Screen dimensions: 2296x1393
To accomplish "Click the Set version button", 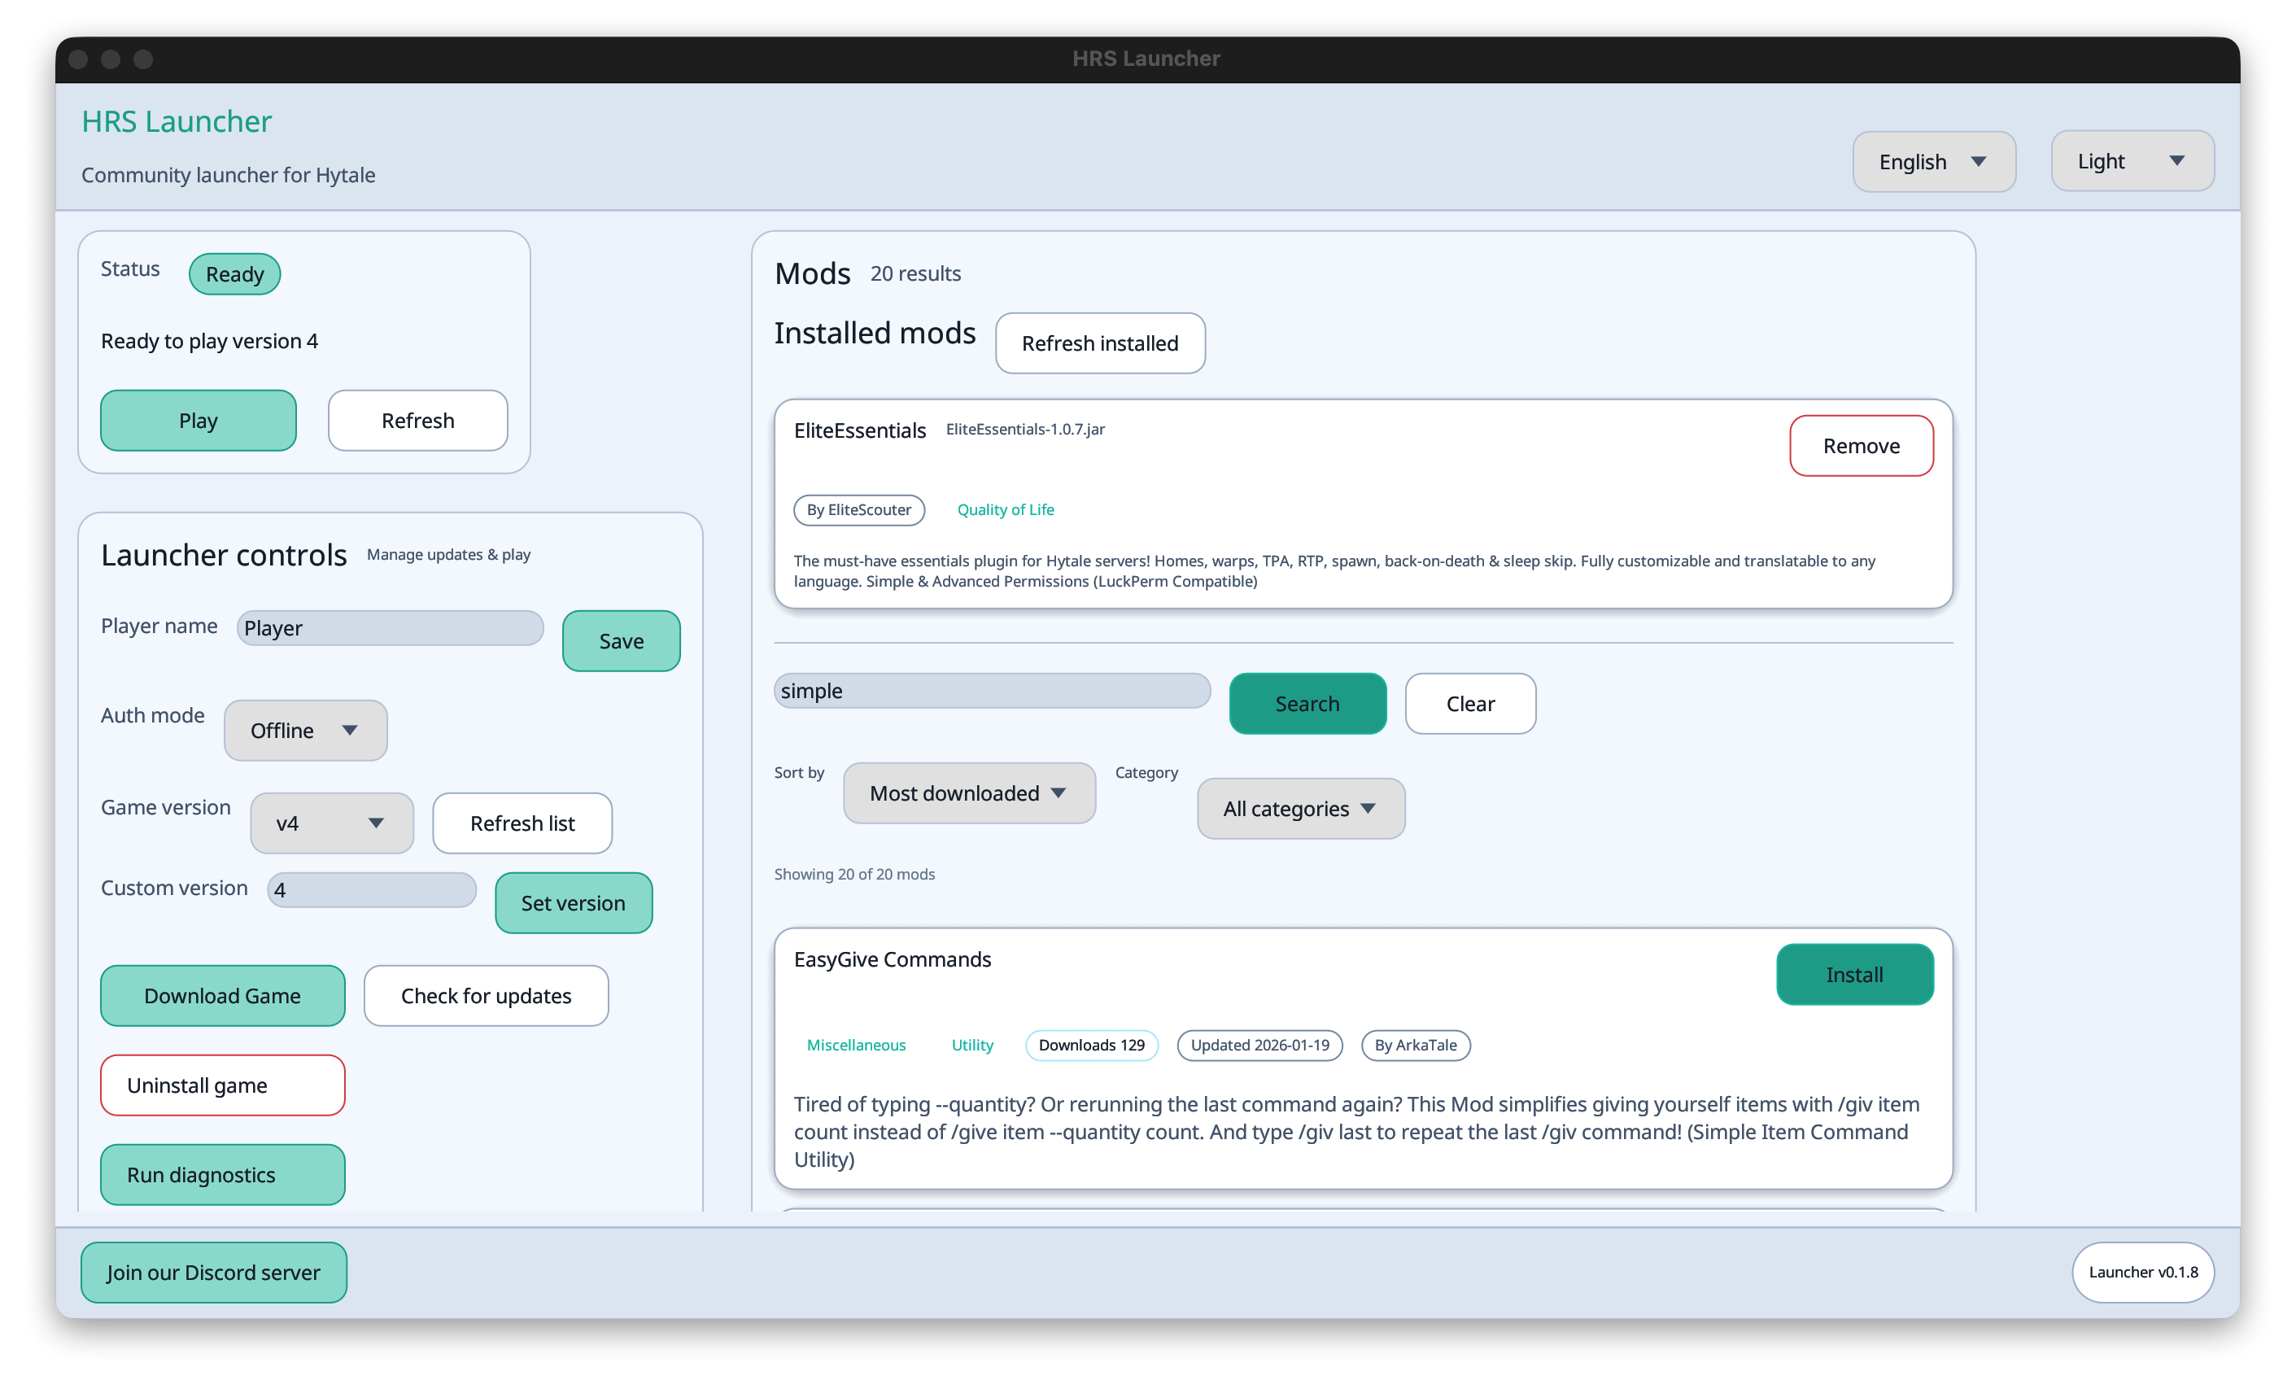I will [572, 903].
